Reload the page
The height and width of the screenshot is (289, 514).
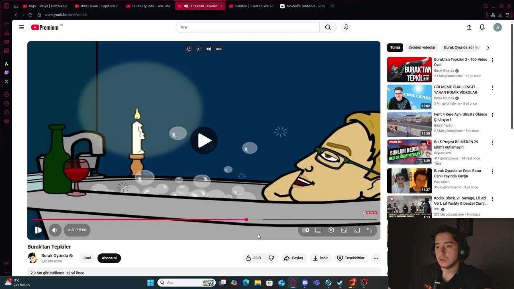coord(30,15)
